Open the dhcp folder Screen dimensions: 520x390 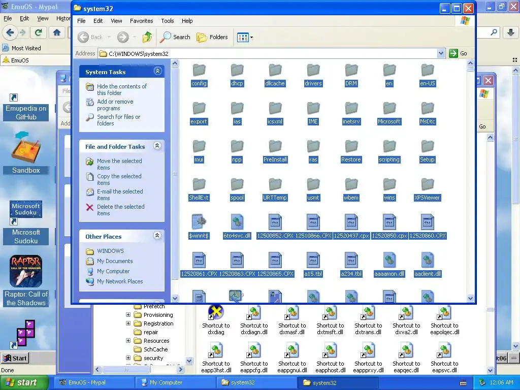click(x=237, y=75)
